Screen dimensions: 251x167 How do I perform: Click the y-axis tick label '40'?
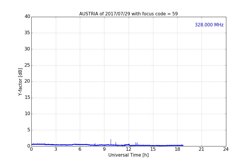click(x=27, y=17)
